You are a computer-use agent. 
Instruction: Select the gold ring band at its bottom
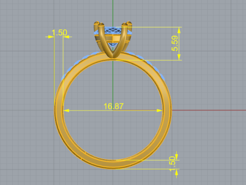[113, 164]
